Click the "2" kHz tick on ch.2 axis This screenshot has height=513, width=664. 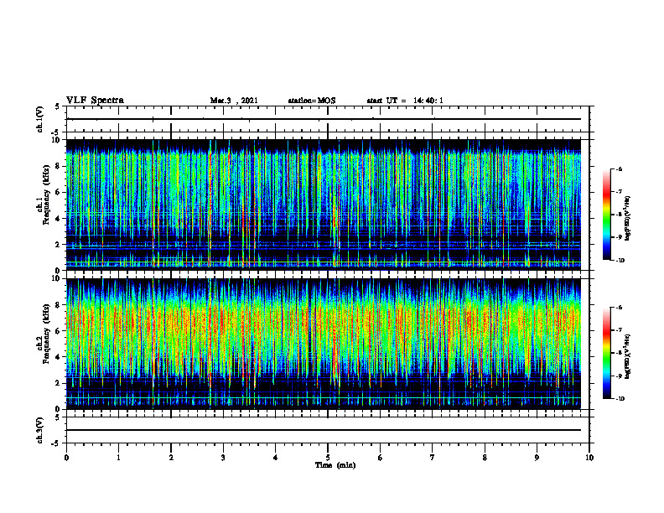click(x=58, y=383)
